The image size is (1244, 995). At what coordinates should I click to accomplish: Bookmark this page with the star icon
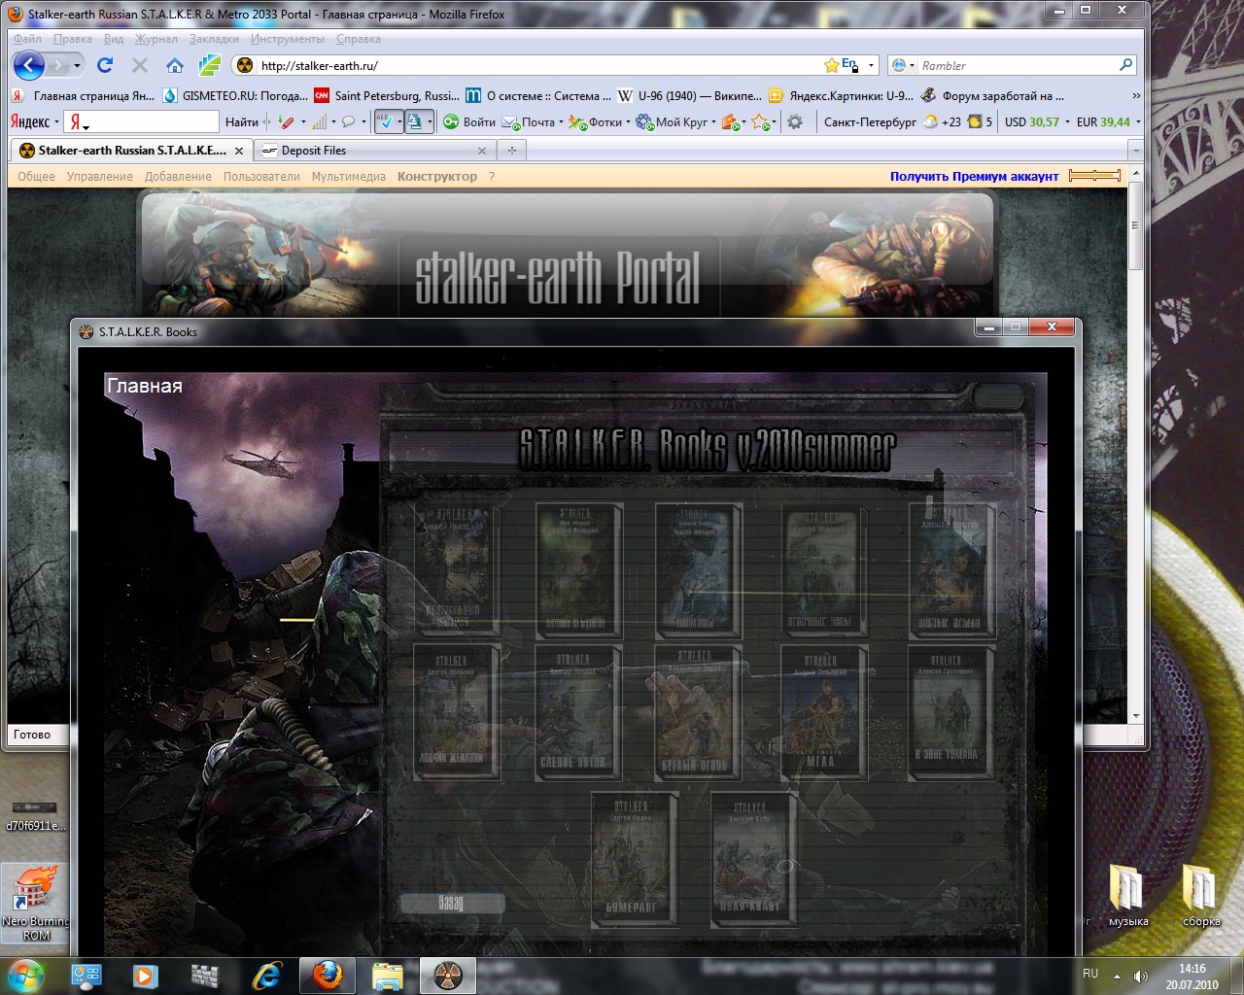coord(831,65)
